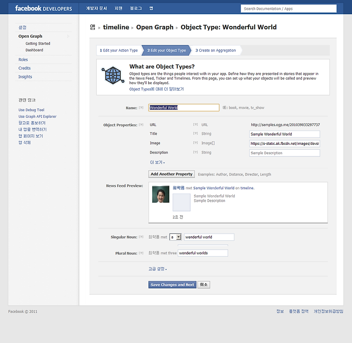Screen dimensions: 352x343
Task: Click 'Sample Wonderful World' link in preview story
Action: (214, 188)
